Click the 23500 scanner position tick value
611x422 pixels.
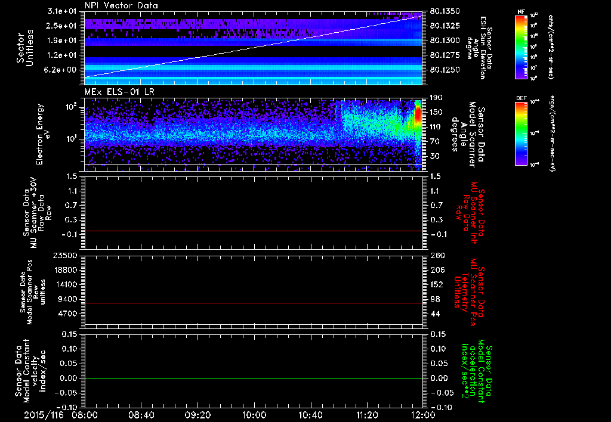pyautogui.click(x=65, y=255)
